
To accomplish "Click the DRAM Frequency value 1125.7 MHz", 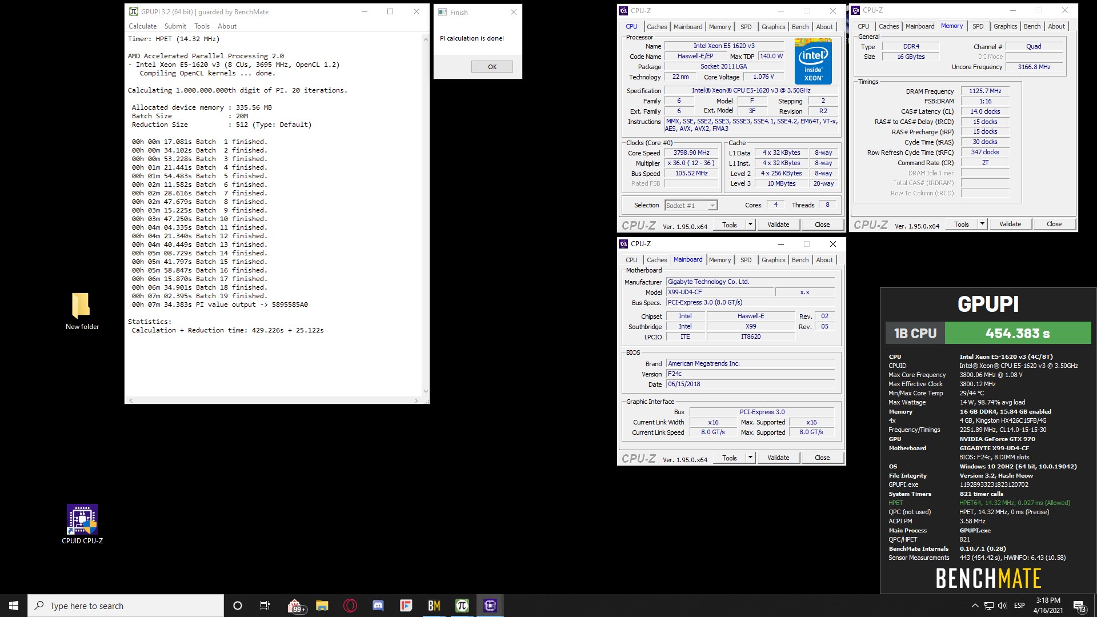I will coord(985,91).
